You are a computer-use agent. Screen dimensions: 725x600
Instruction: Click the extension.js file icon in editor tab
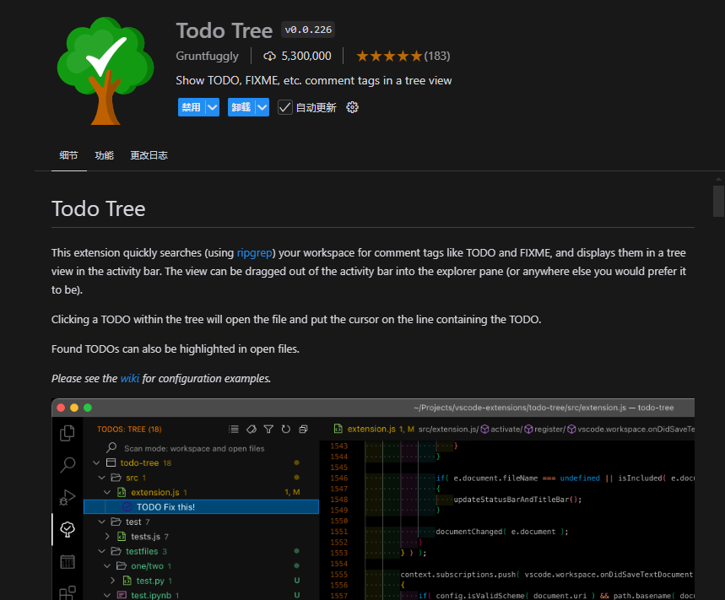pos(338,429)
